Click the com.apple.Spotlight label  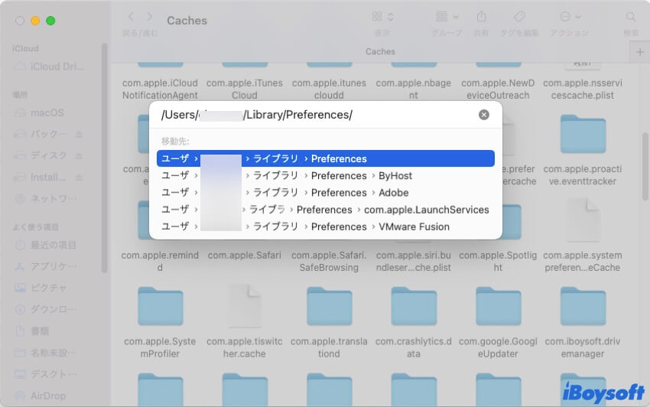tap(498, 262)
